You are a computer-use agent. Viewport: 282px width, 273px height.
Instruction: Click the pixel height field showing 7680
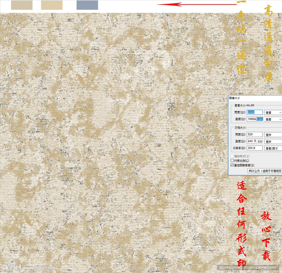tap(254, 119)
